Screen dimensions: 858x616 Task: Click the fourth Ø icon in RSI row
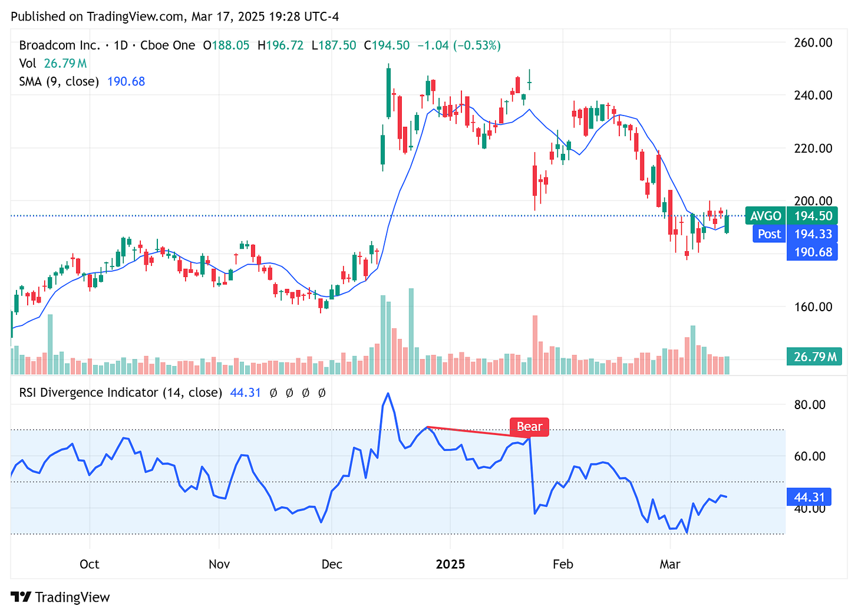pyautogui.click(x=322, y=393)
